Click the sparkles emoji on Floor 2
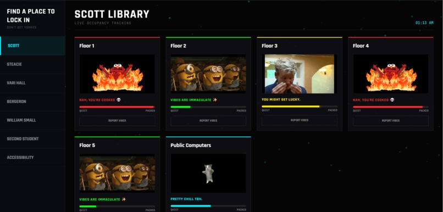The width and height of the screenshot is (443, 212). [x=215, y=100]
